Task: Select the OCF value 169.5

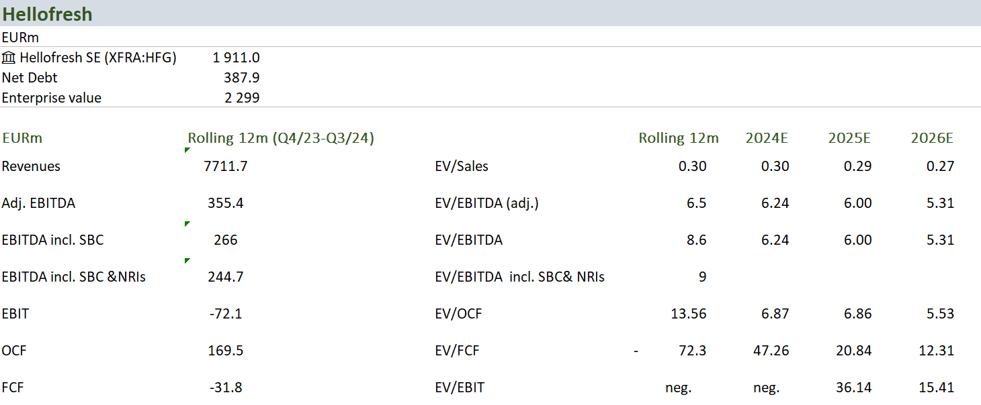Action: [x=226, y=351]
